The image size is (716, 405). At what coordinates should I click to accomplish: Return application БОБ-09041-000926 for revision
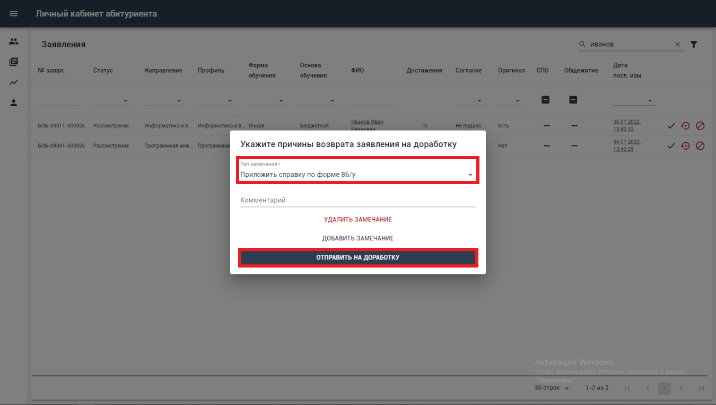point(685,146)
